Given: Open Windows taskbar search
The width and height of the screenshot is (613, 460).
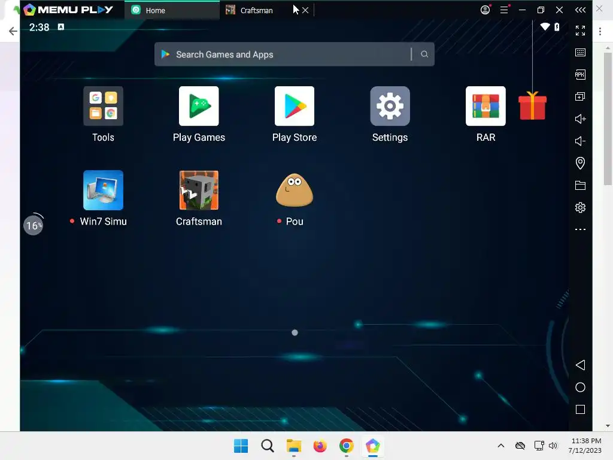Looking at the screenshot, I should [x=268, y=446].
